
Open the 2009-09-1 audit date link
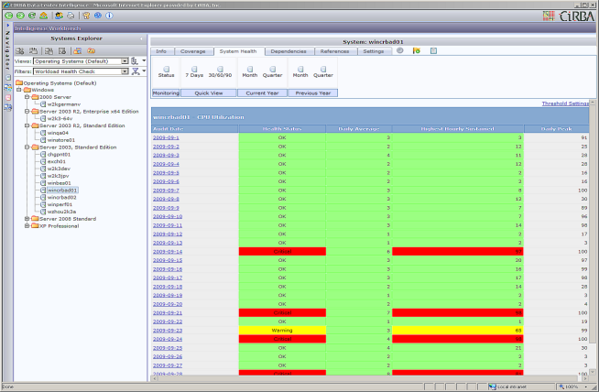pos(166,137)
